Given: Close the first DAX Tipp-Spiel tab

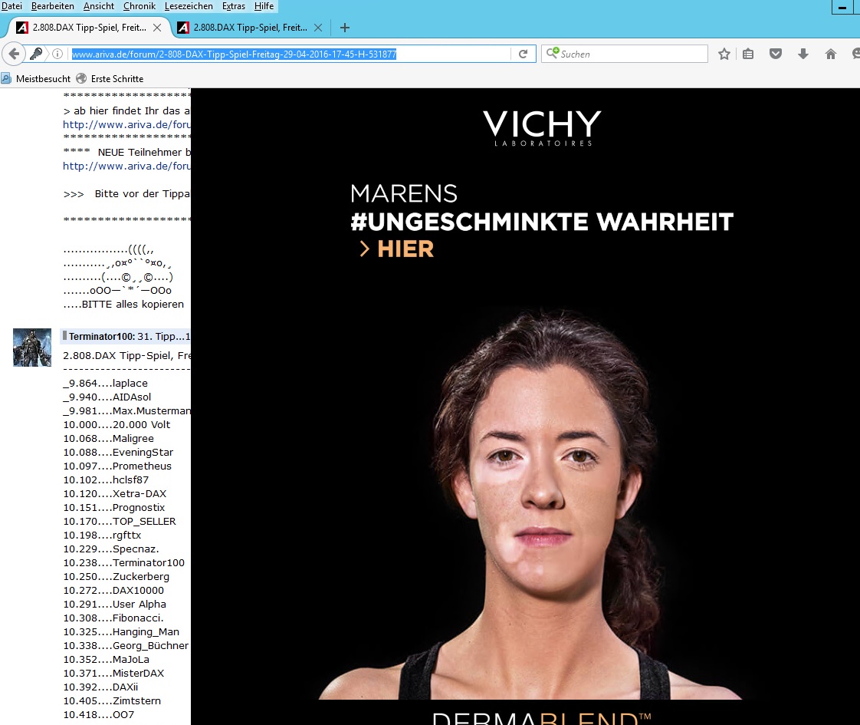Looking at the screenshot, I should click(157, 28).
